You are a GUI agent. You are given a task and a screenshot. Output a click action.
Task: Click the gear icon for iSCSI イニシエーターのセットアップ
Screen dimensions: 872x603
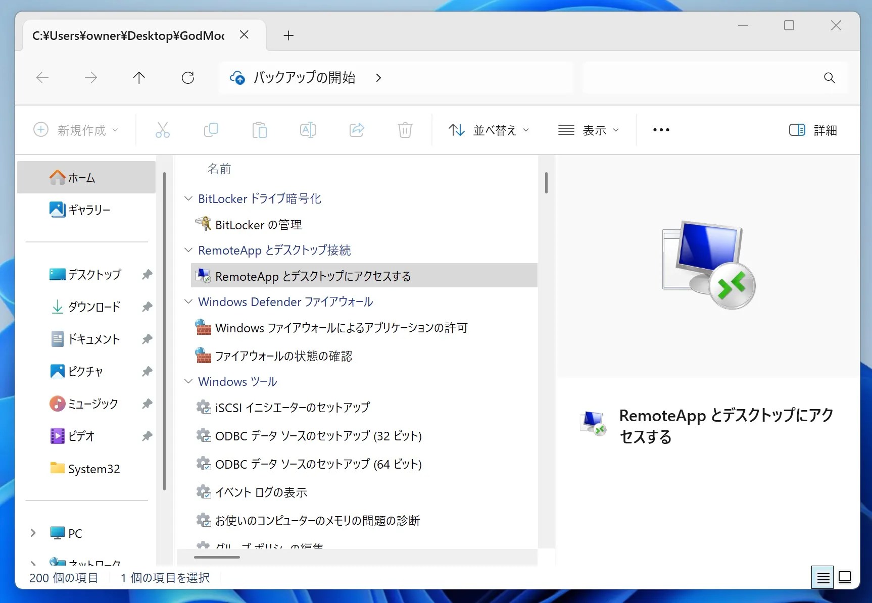click(204, 407)
